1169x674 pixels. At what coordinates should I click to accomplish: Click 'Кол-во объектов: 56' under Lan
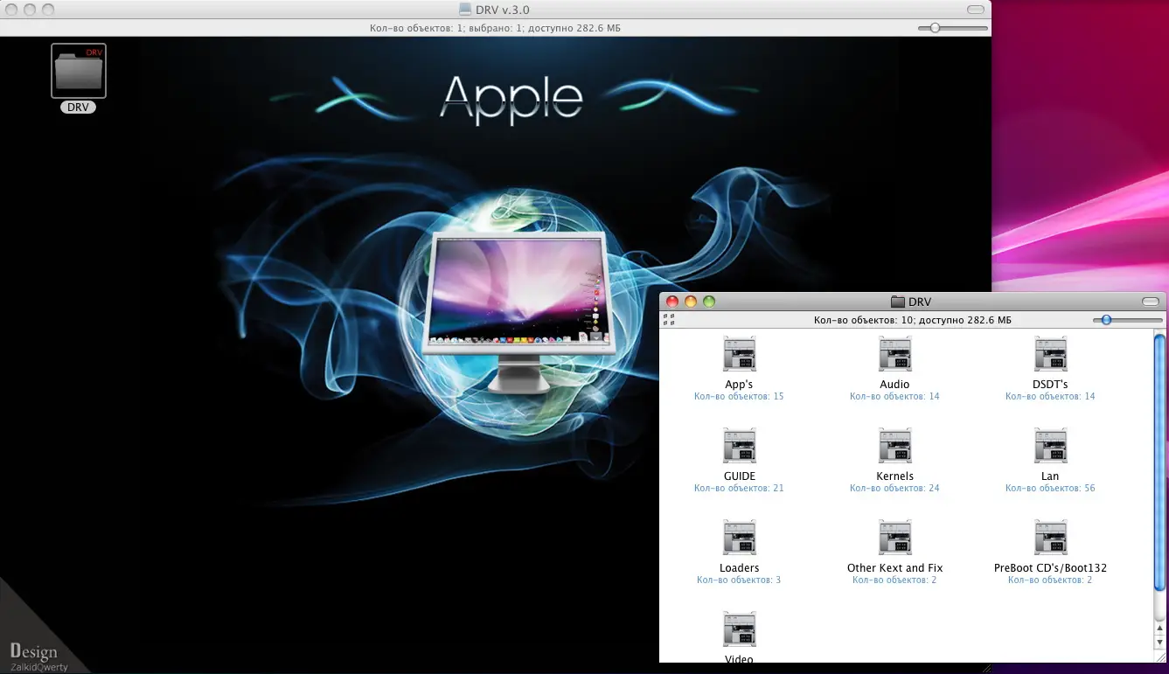(1050, 488)
